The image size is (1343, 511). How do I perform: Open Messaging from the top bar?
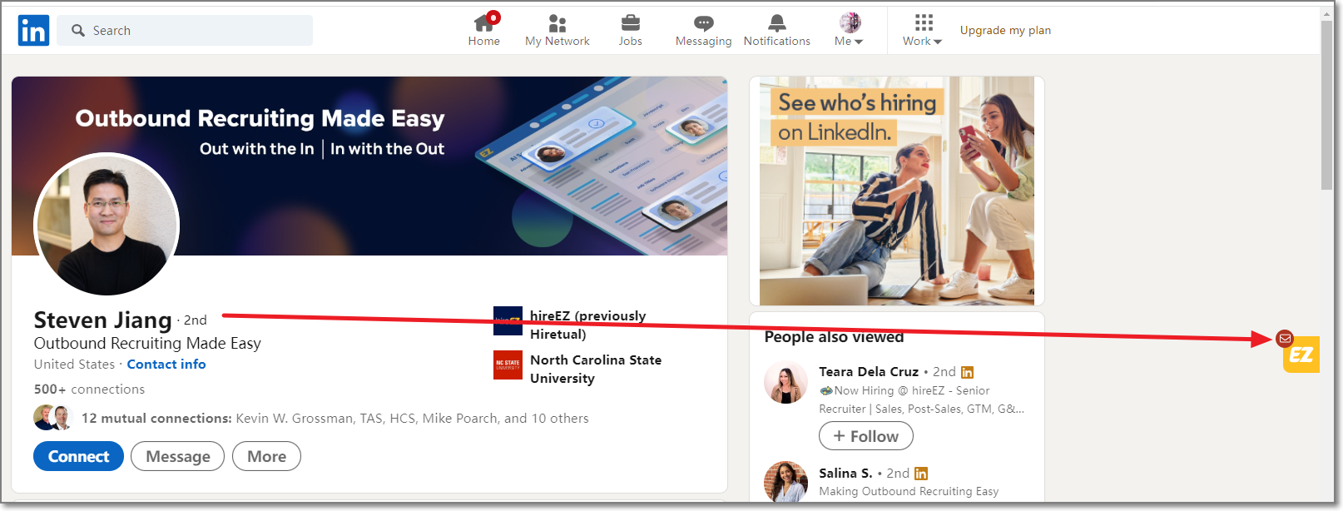(704, 30)
